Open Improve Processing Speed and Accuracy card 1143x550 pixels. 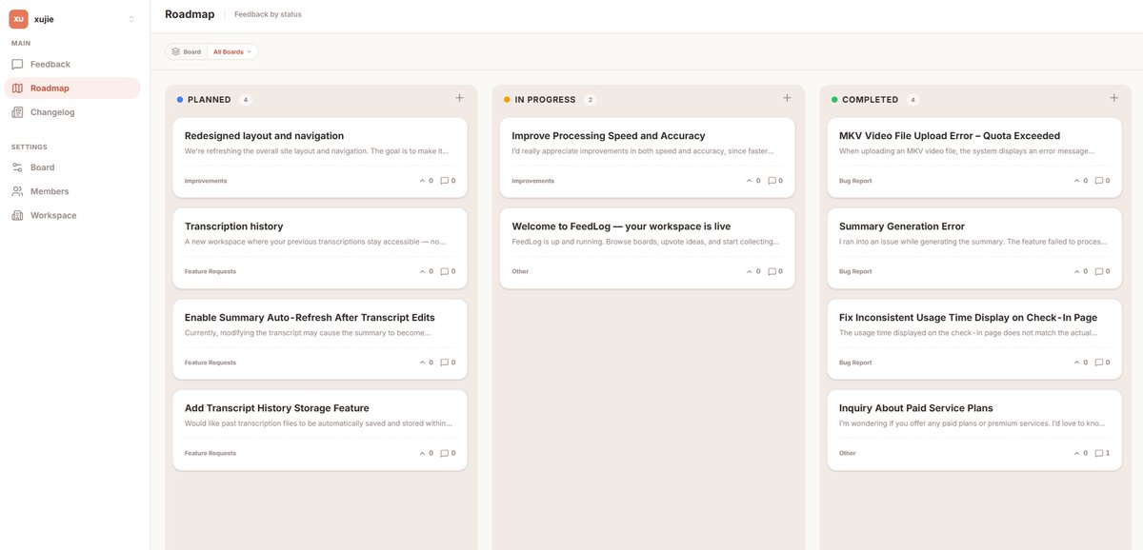648,157
